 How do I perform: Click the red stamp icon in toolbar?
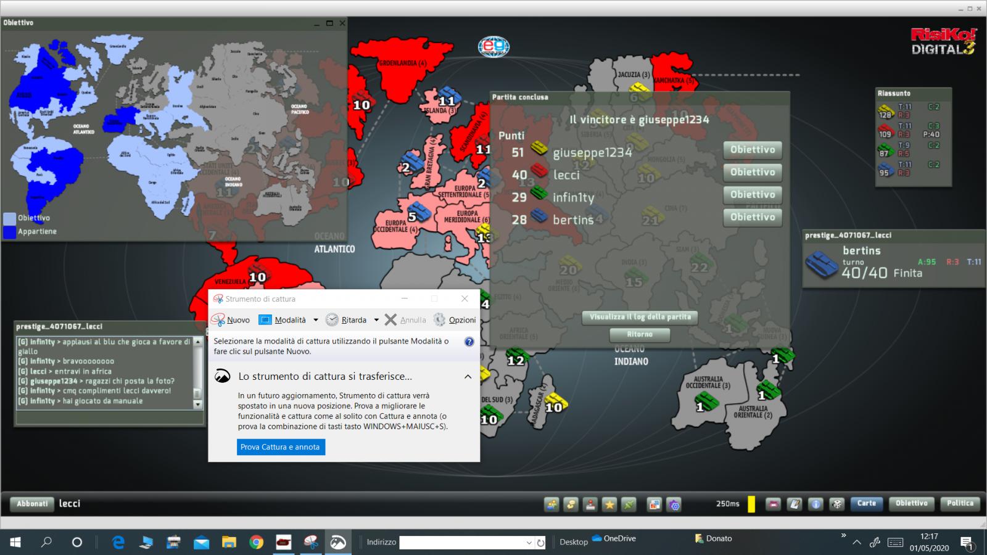pyautogui.click(x=590, y=504)
